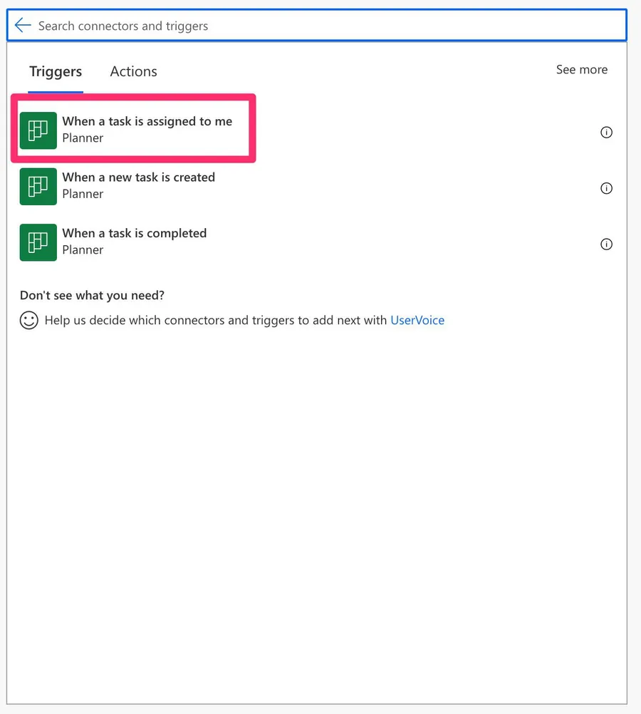Show info for 'When a task is assigned to me'
The image size is (641, 714).
[x=606, y=133]
